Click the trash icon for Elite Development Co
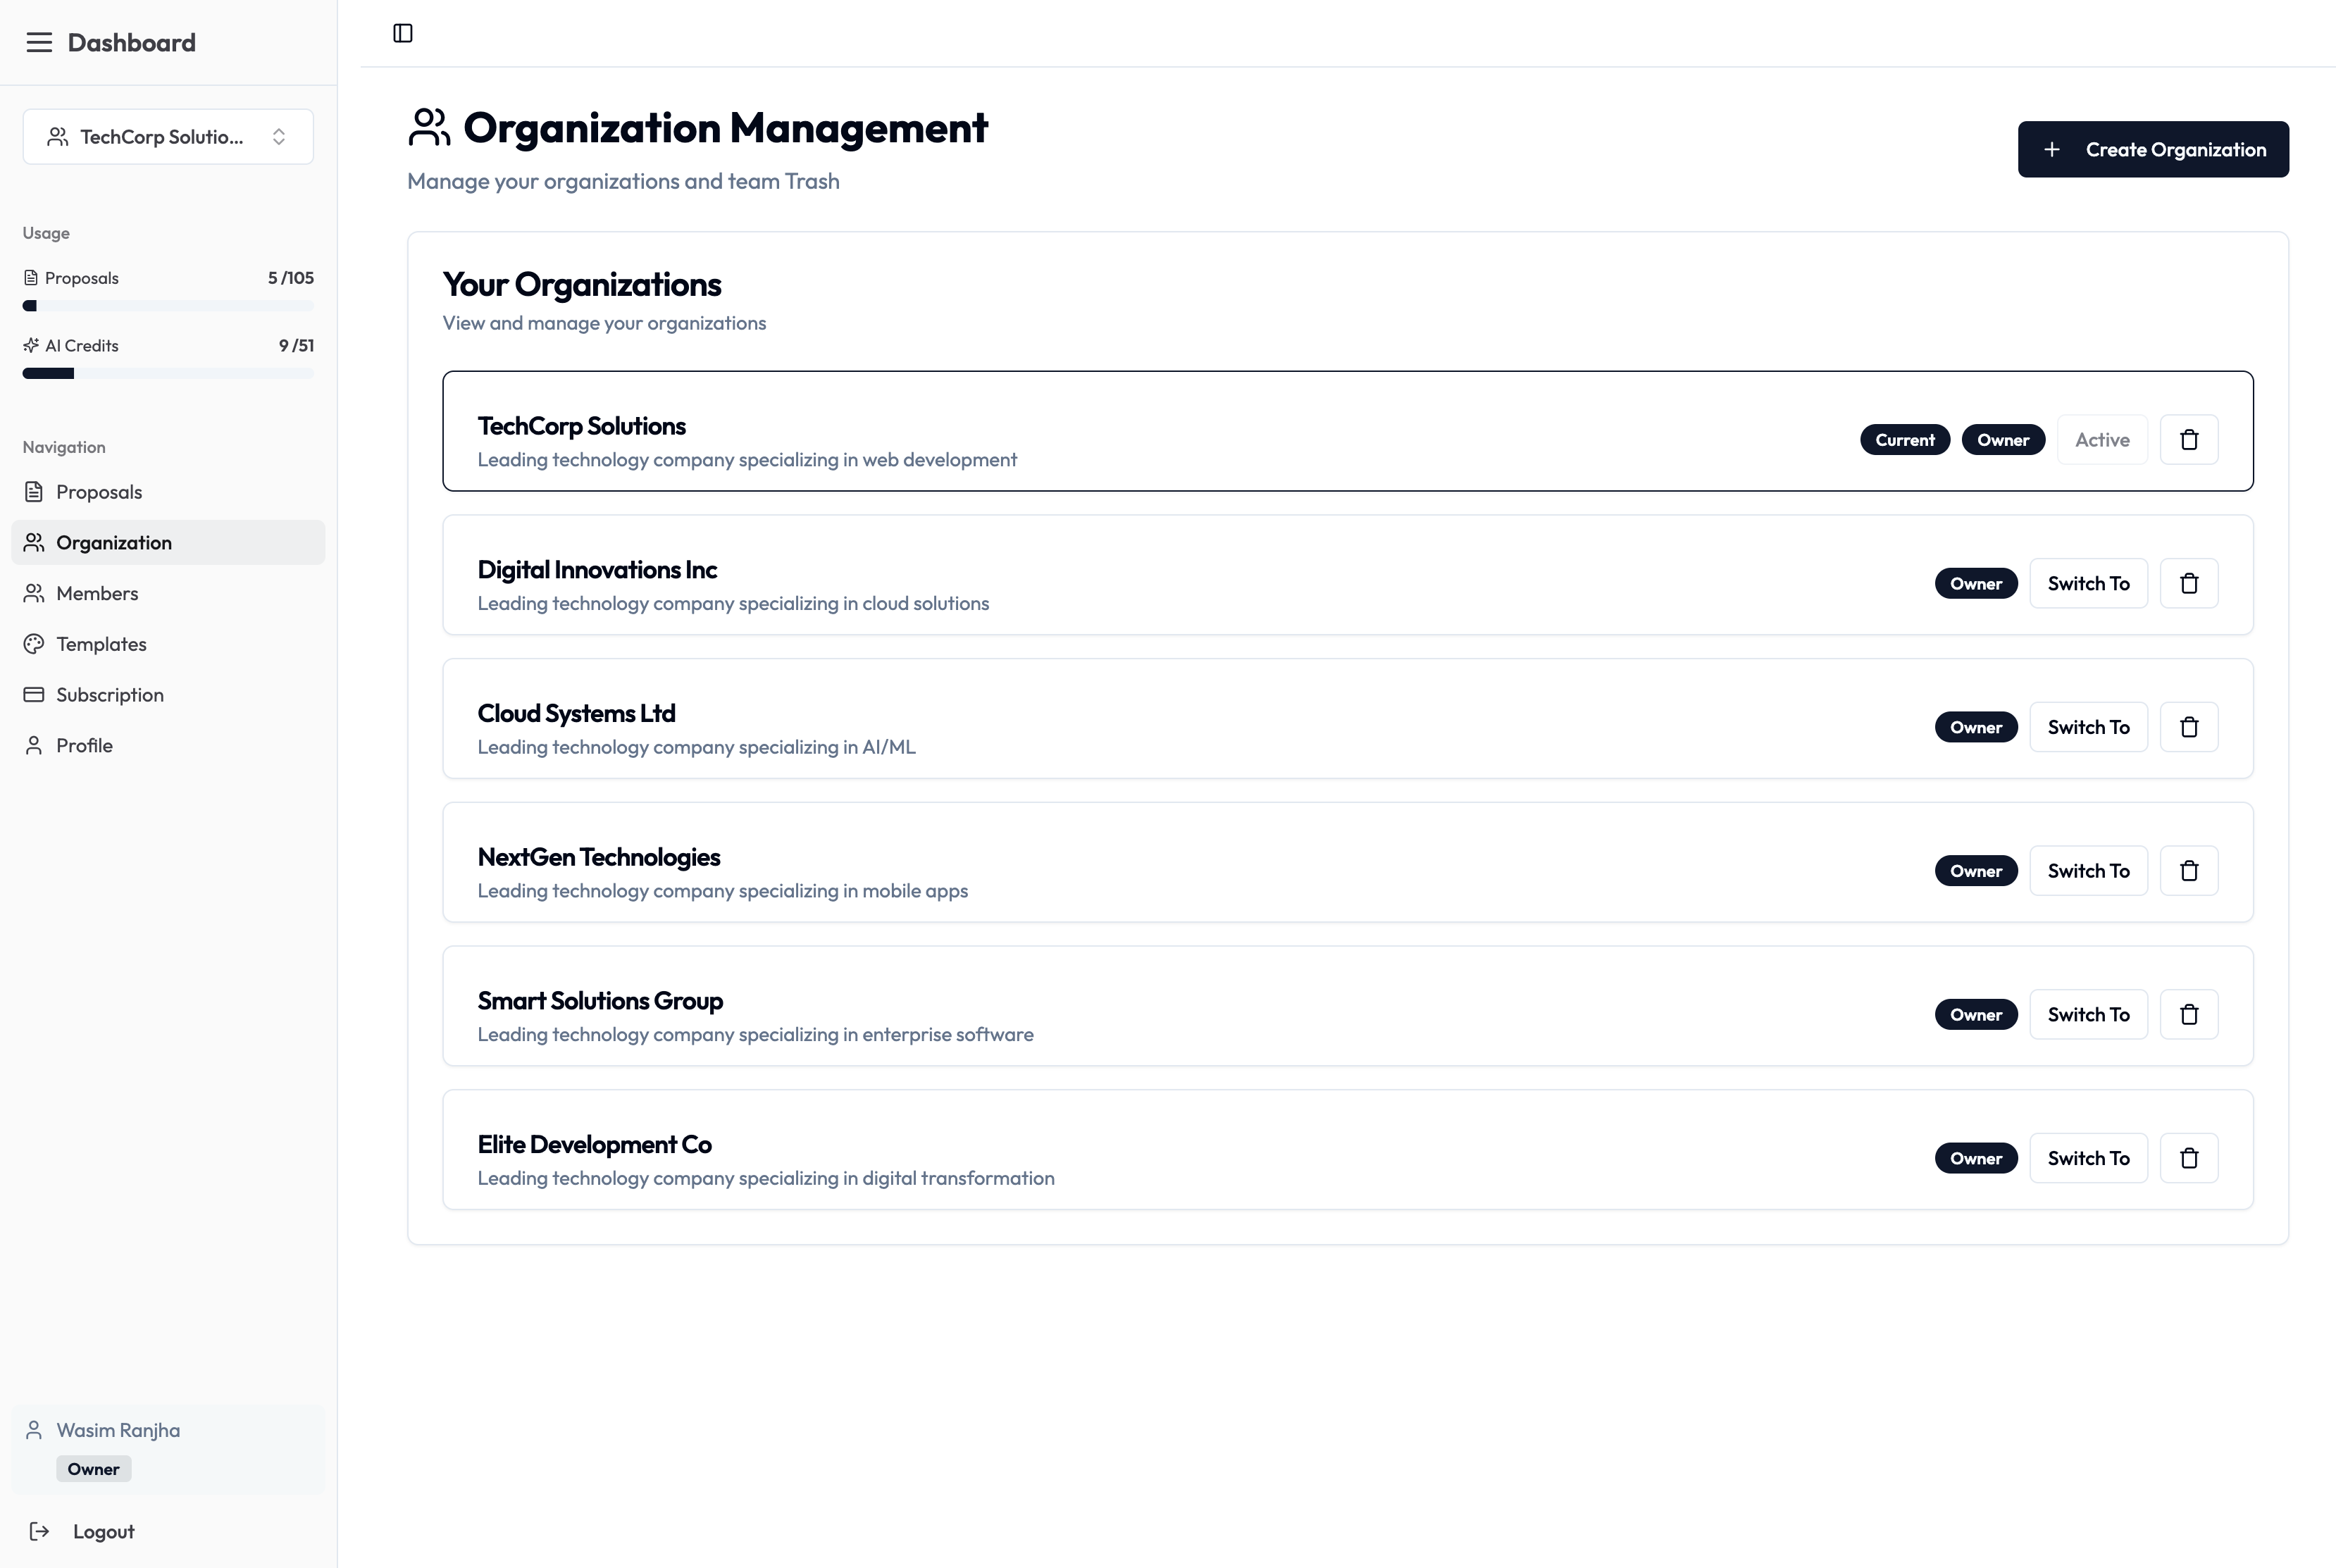Screen dimensions: 2336x1568 point(2189,1157)
